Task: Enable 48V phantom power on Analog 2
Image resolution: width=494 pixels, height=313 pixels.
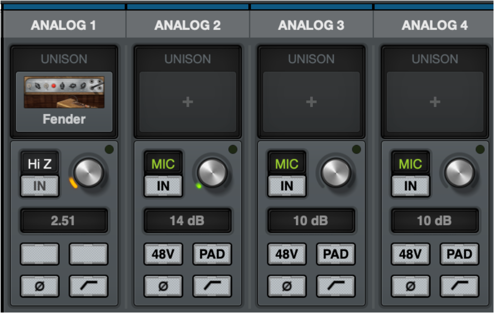Action: click(163, 254)
